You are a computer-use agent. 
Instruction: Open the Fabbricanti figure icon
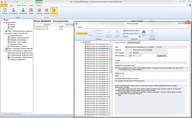click(x=23, y=11)
